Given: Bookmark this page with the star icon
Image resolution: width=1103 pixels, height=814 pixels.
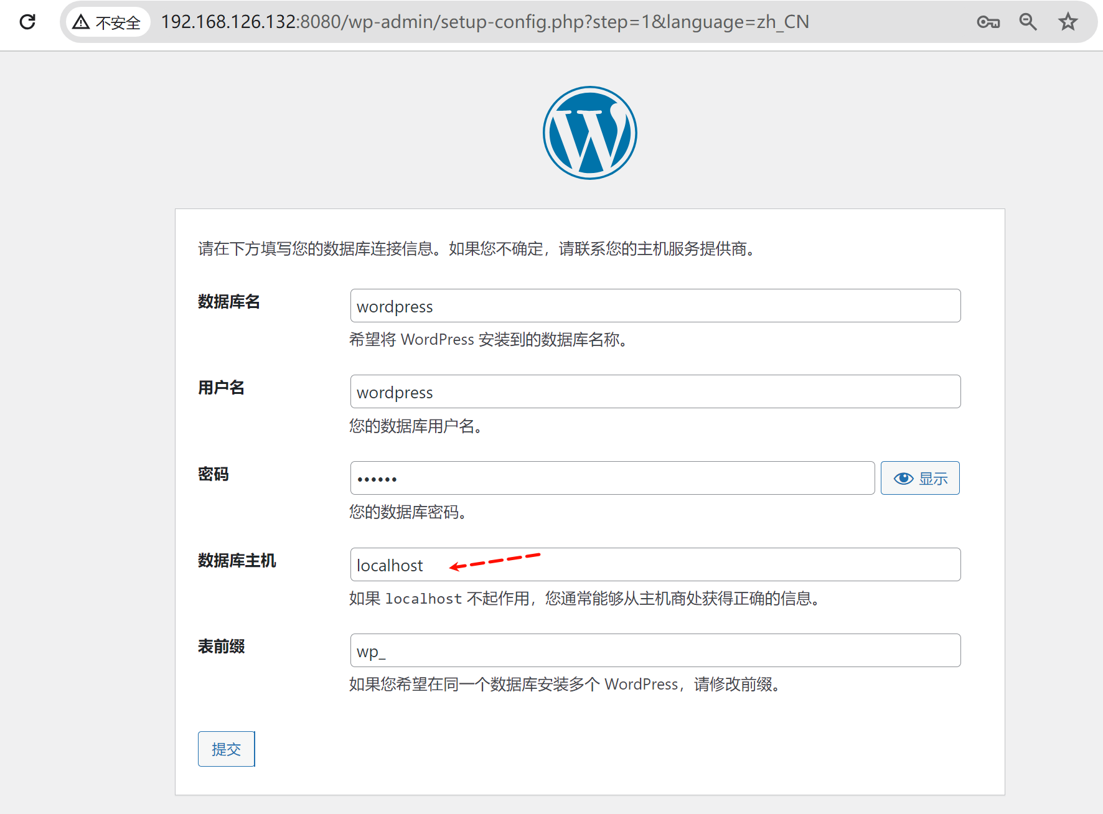Looking at the screenshot, I should pos(1068,22).
